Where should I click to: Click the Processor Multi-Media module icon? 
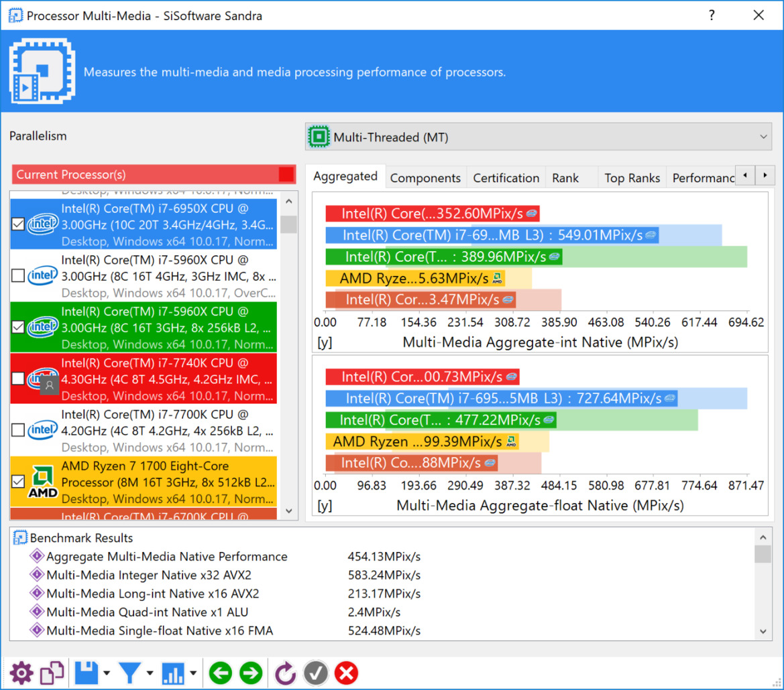point(42,72)
